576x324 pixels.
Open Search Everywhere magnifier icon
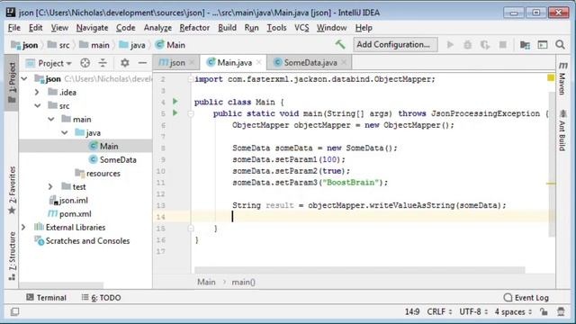click(x=560, y=45)
